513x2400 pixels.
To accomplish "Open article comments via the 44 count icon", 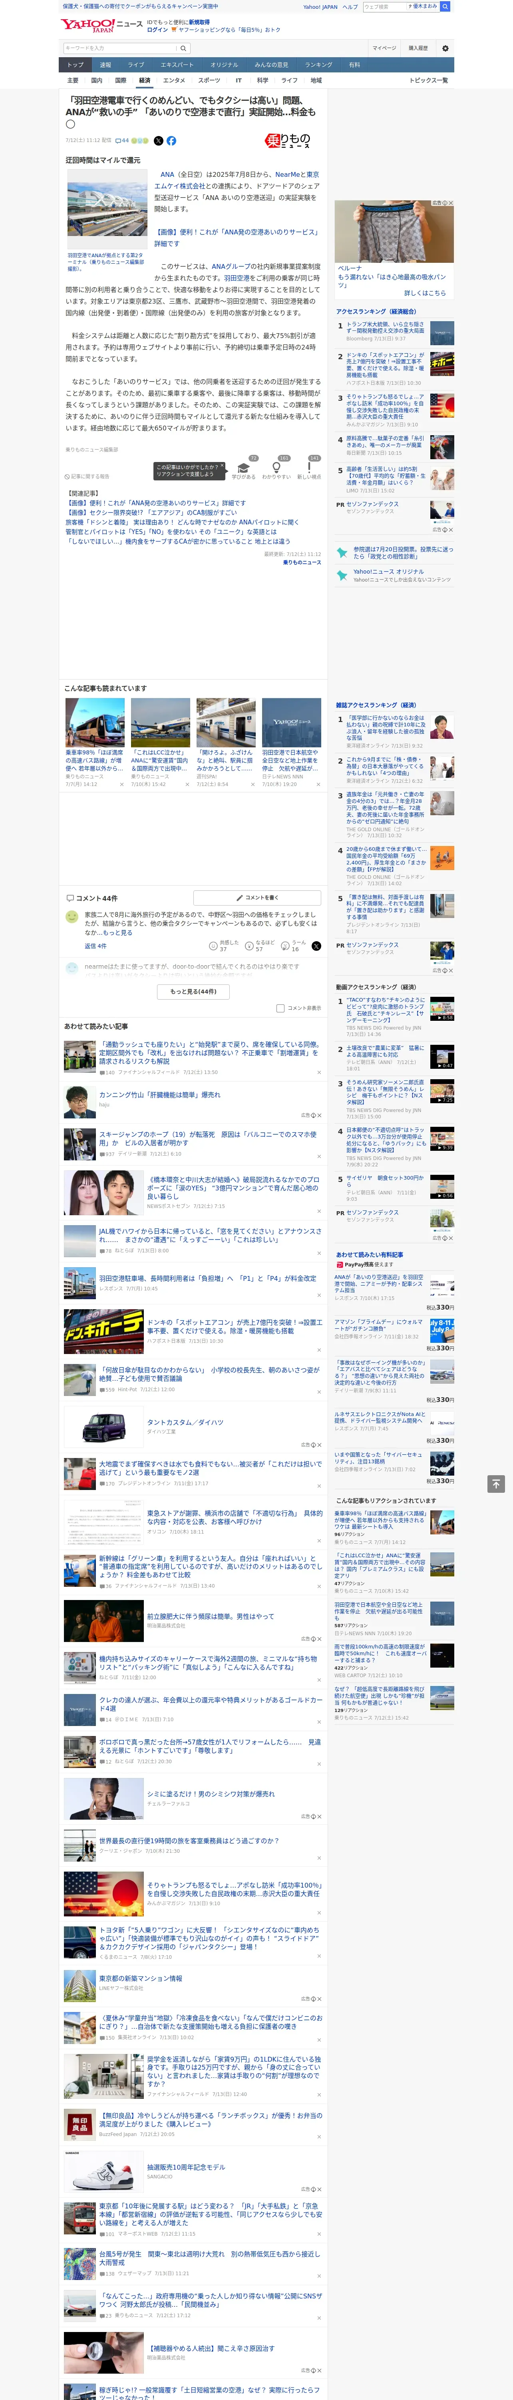I will (122, 141).
